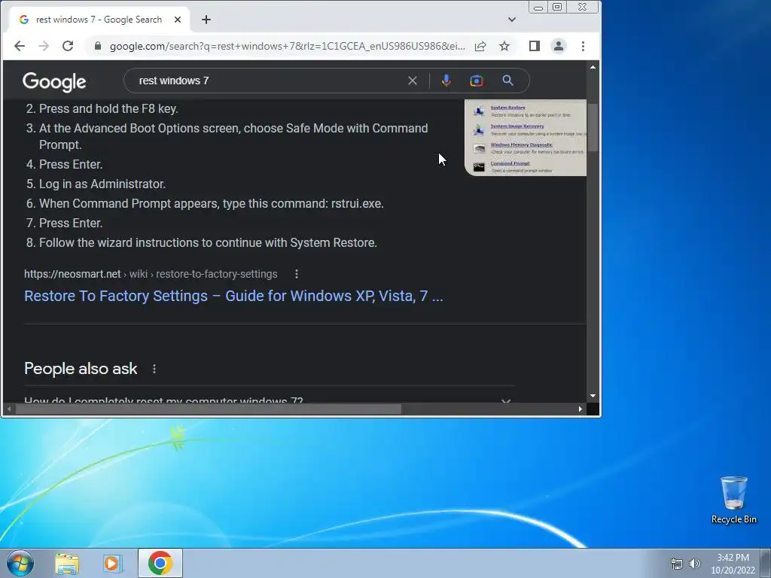Go back using the browser back arrow
Image resolution: width=771 pixels, height=578 pixels.
[19, 46]
